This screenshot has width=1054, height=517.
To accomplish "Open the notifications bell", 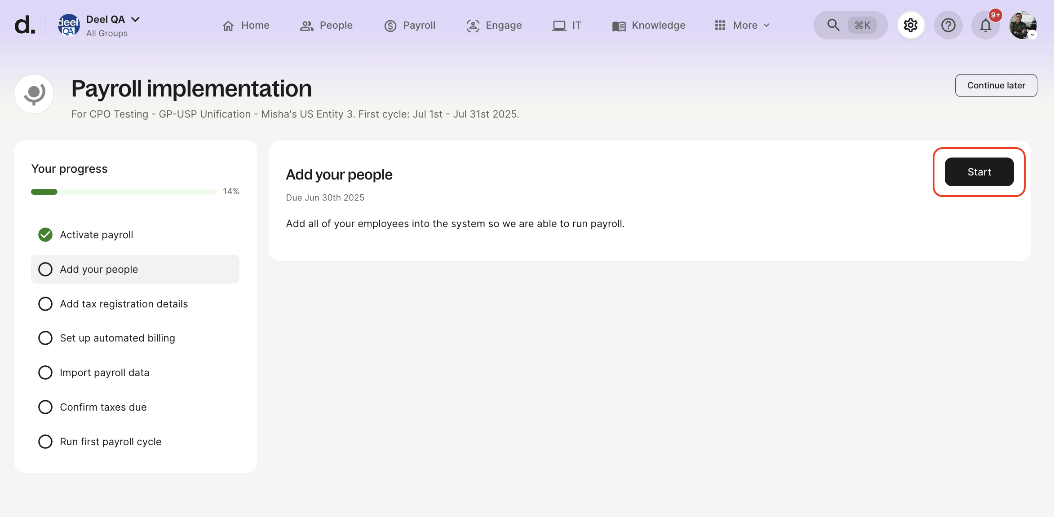I will click(x=985, y=26).
